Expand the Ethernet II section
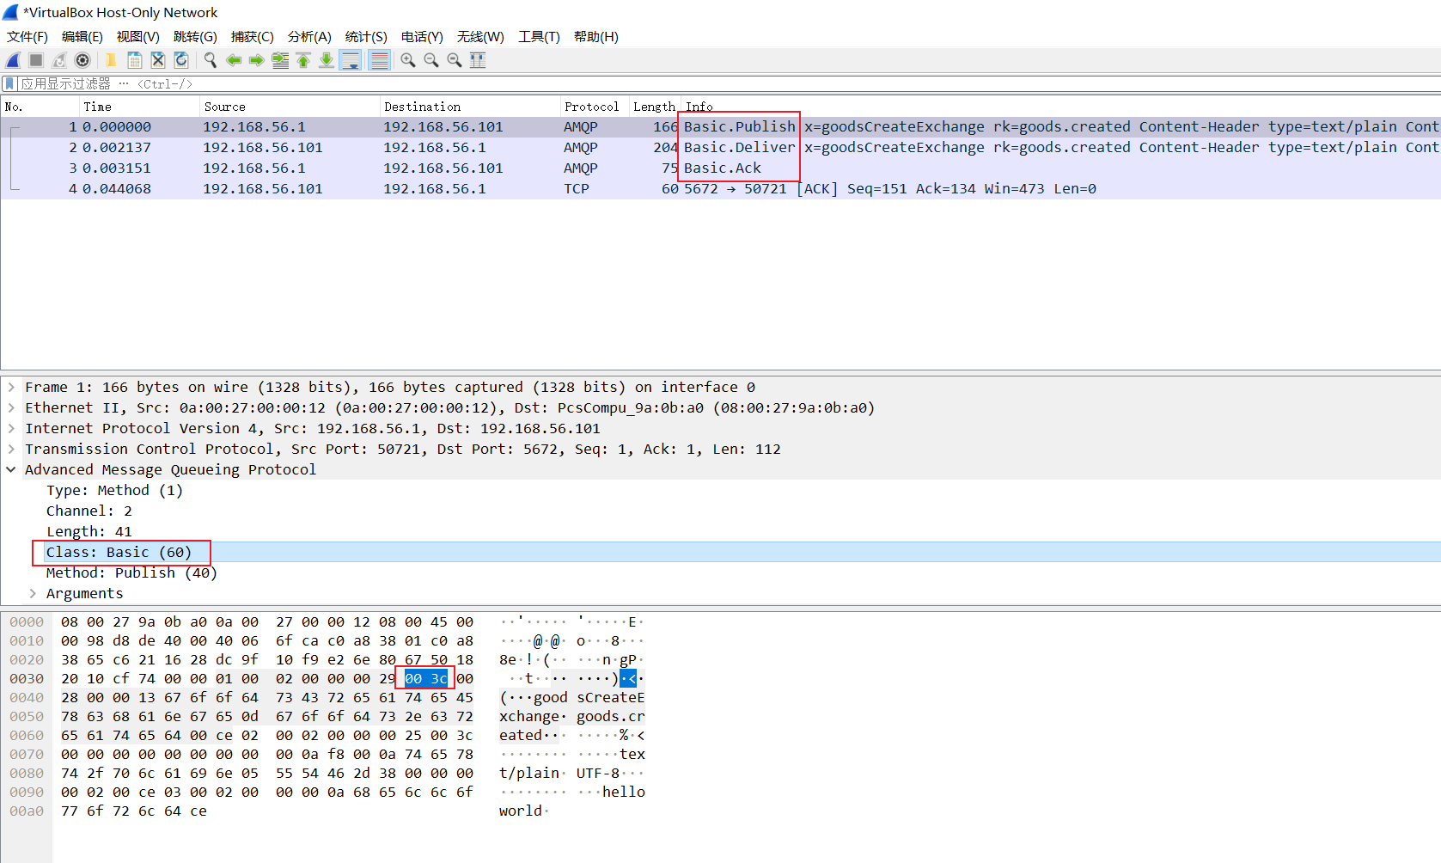Viewport: 1441px width, 863px height. (11, 408)
